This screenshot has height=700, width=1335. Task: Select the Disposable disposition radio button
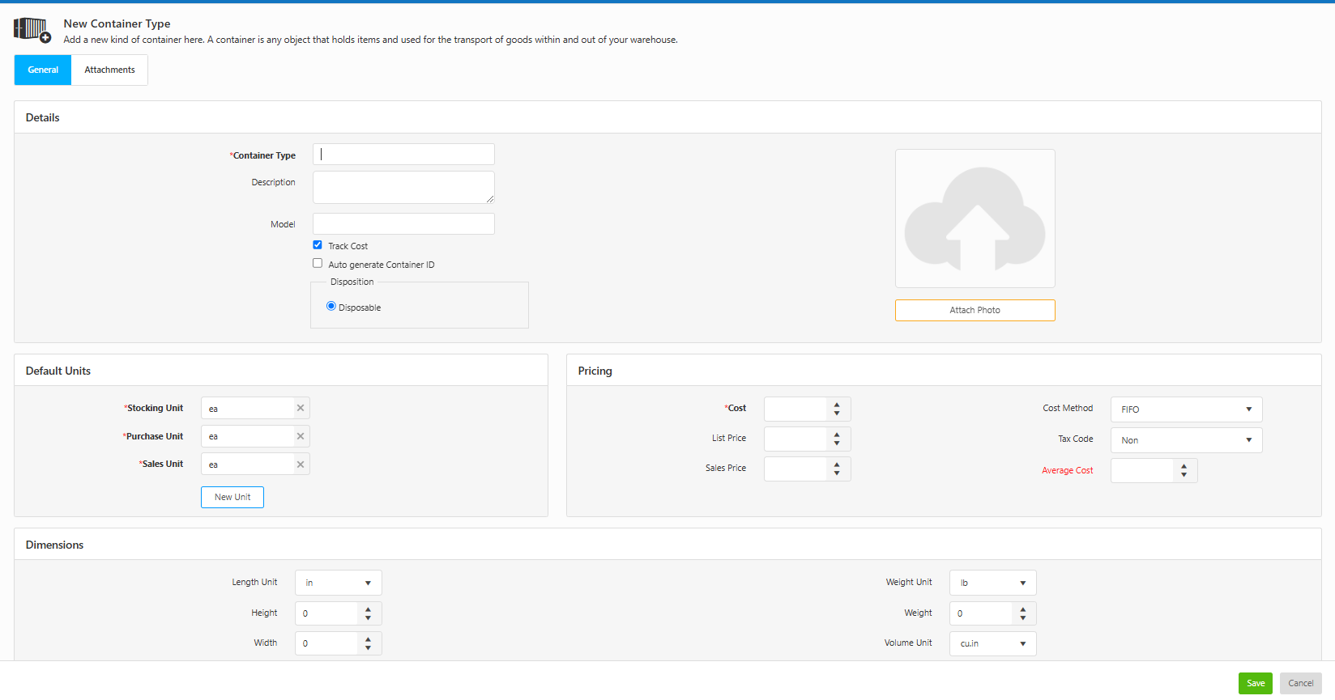[x=331, y=307]
